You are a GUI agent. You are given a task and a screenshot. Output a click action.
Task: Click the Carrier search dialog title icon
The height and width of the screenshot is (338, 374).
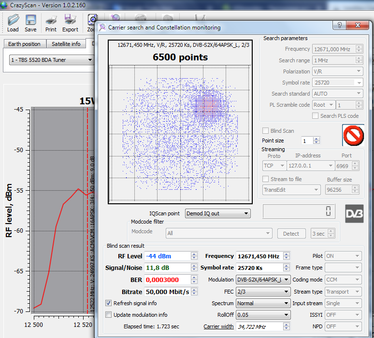pos(102,28)
